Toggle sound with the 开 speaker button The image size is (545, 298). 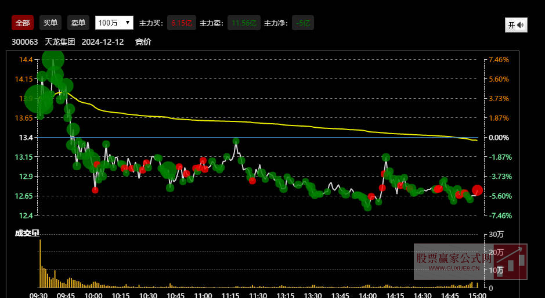tap(515, 25)
